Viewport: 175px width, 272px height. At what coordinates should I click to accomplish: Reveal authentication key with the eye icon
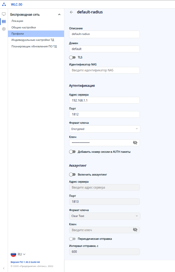coord(135,143)
